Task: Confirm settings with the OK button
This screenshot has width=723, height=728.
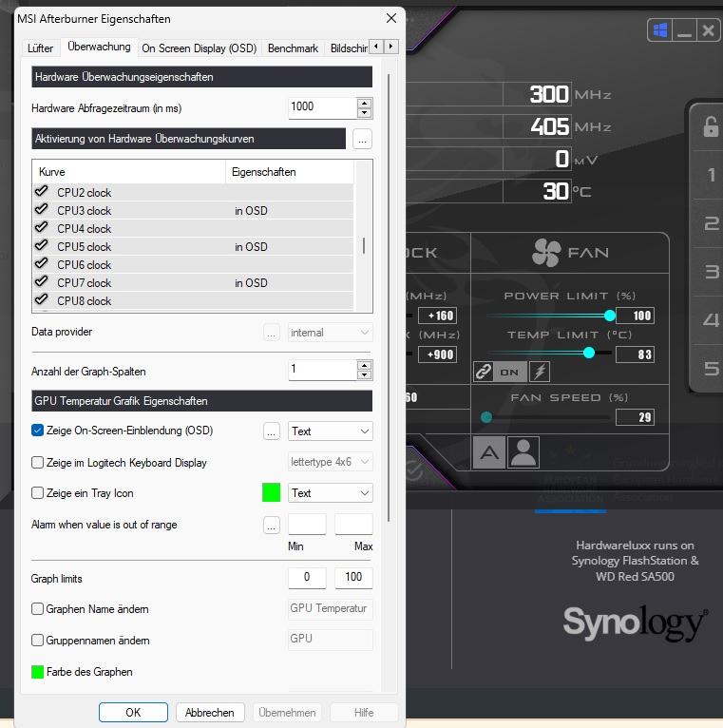Action: (x=133, y=712)
